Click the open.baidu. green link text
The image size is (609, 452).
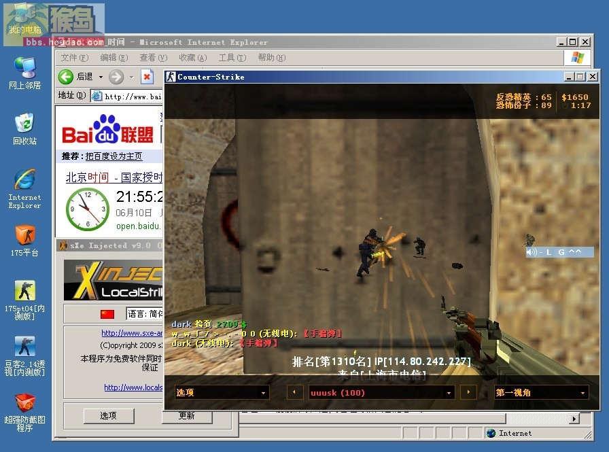pyautogui.click(x=138, y=226)
